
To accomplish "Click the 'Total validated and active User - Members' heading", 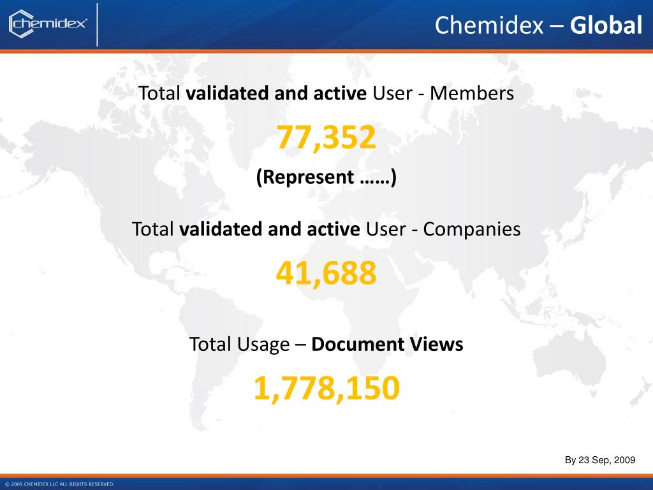I will tap(326, 93).
